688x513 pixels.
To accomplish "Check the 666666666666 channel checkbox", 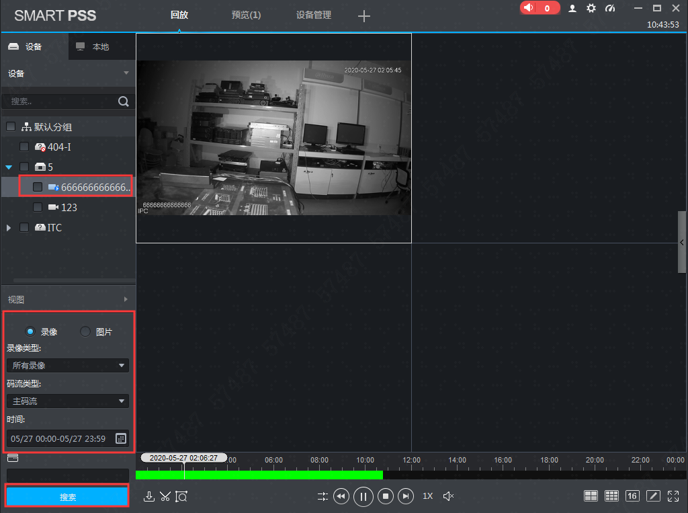I will (x=38, y=187).
